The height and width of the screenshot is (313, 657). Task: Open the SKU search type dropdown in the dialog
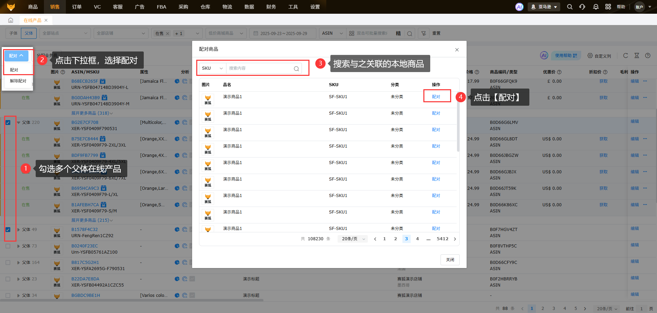[212, 68]
